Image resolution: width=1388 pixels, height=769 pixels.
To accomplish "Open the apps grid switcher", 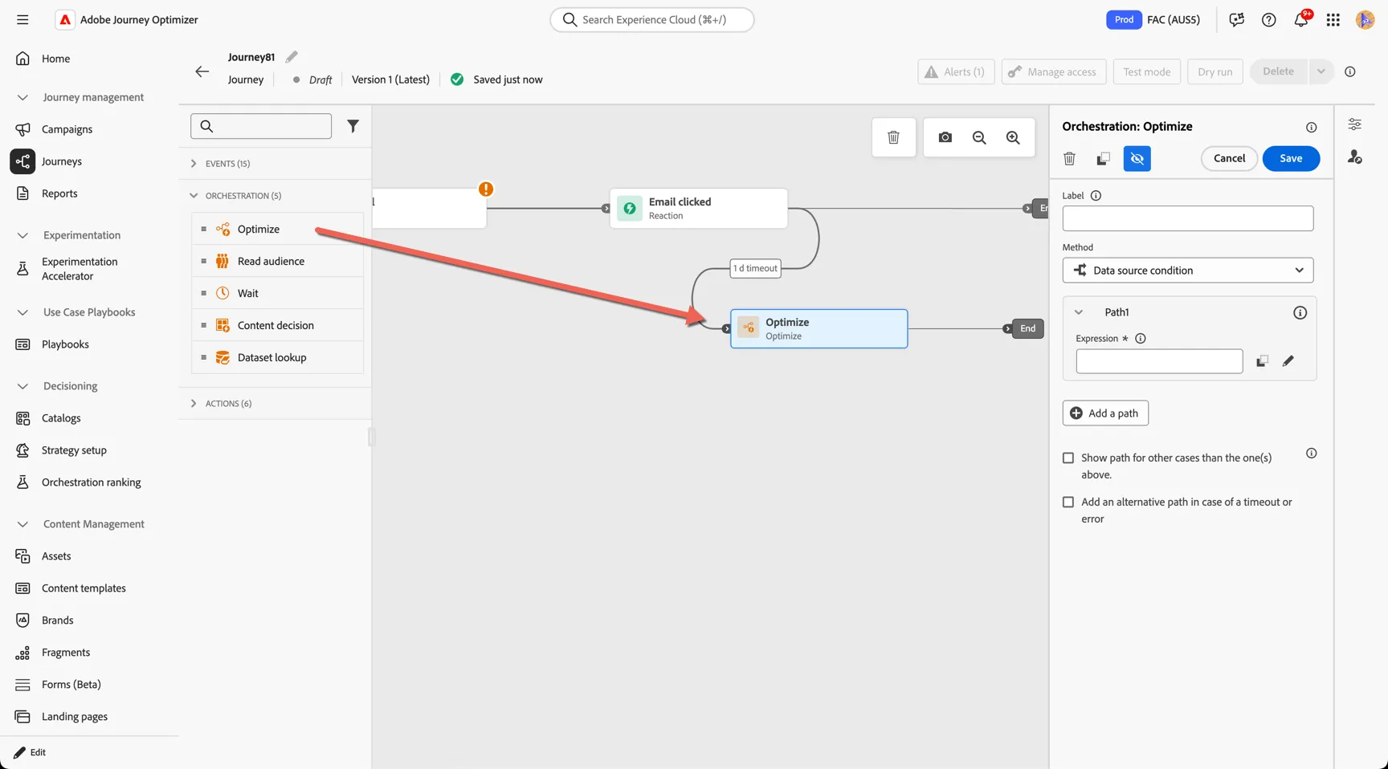I will click(1333, 19).
